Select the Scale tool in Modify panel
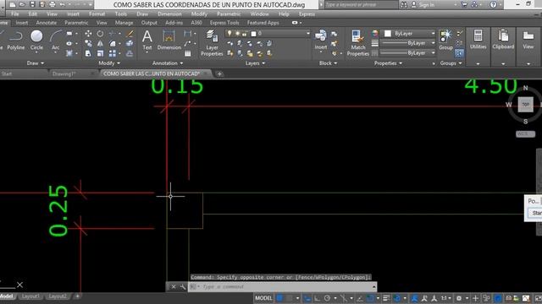The image size is (542, 304). (100, 53)
